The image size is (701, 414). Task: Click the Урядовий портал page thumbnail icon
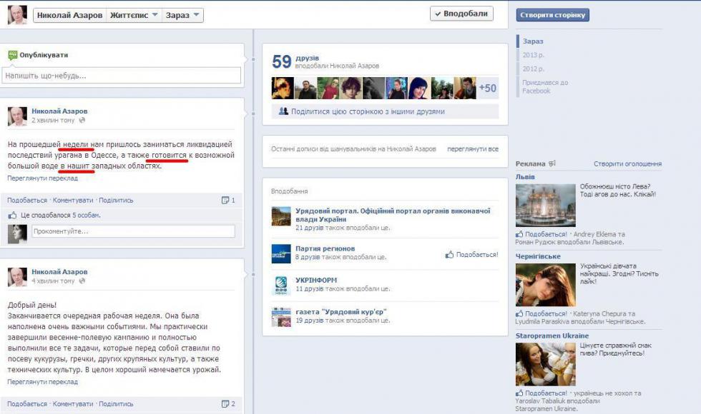[x=281, y=216]
